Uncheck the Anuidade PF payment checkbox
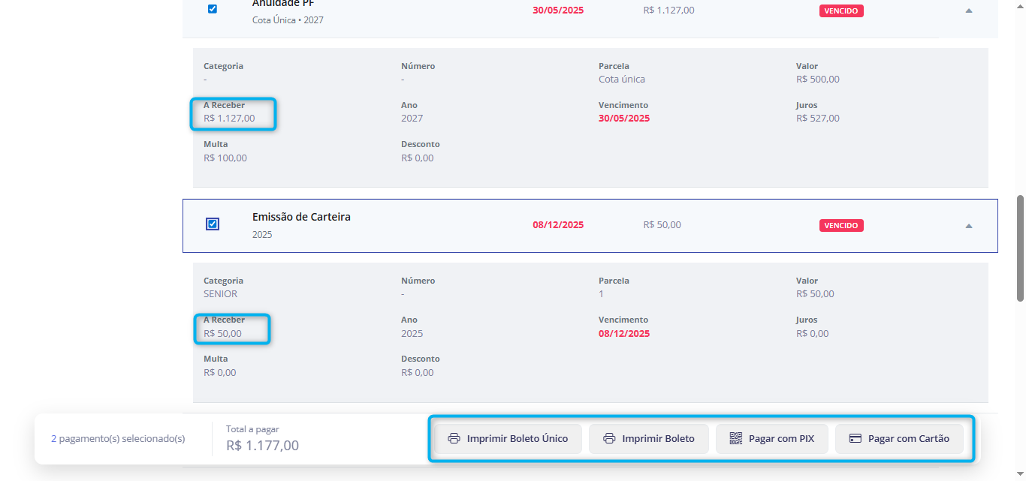 (213, 9)
